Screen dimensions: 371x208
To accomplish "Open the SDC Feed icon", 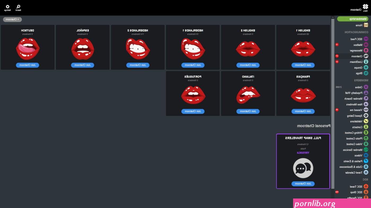I will click(x=366, y=39).
